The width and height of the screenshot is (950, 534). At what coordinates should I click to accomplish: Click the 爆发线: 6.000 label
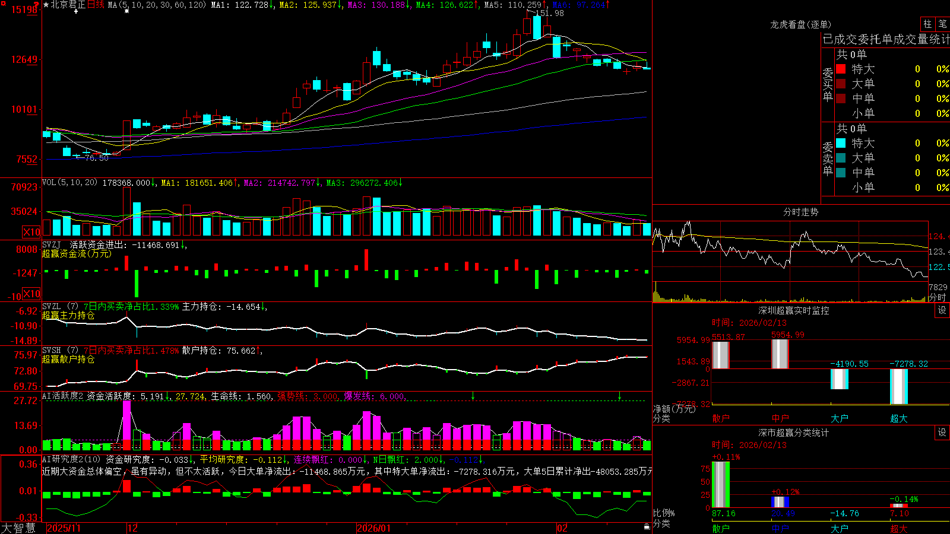pyautogui.click(x=376, y=396)
